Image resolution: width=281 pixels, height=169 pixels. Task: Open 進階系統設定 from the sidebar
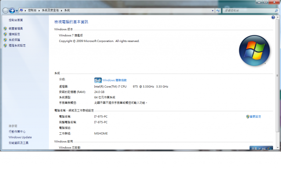tap(17, 46)
